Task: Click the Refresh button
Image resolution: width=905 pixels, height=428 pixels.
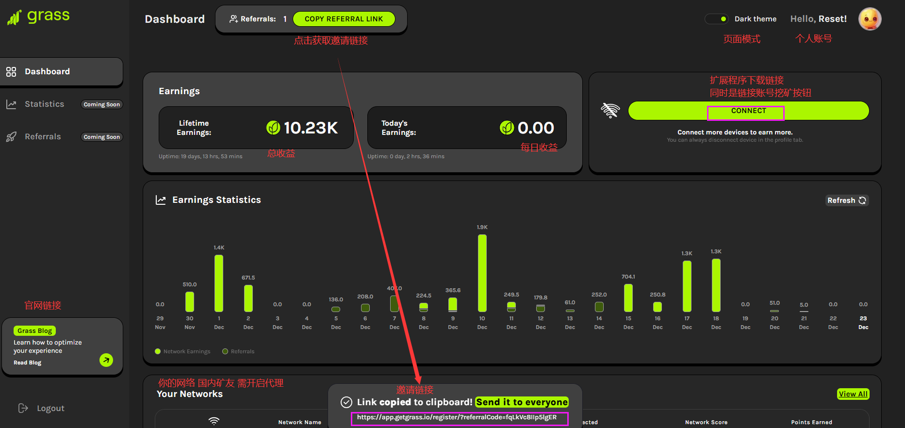Action: (x=847, y=200)
